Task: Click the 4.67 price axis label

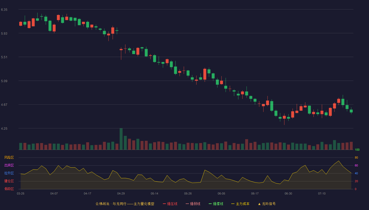Action: [x=4, y=105]
